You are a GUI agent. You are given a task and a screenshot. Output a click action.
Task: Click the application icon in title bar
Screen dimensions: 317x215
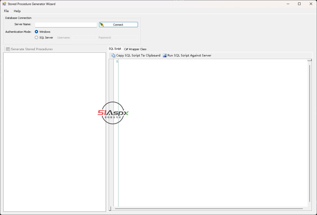pyautogui.click(x=4, y=4)
